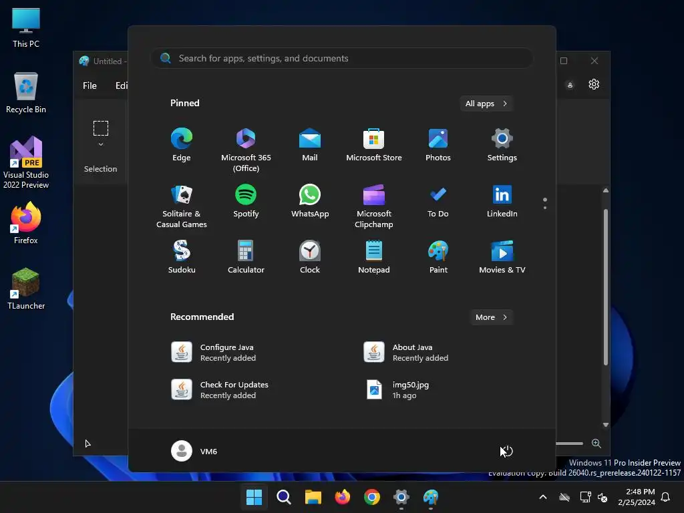Open File Explorer from taskbar

coord(313,497)
